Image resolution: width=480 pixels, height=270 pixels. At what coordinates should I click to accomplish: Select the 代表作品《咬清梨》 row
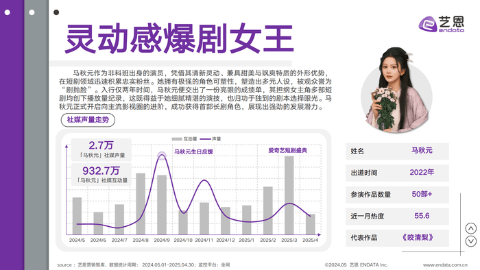pos(397,238)
